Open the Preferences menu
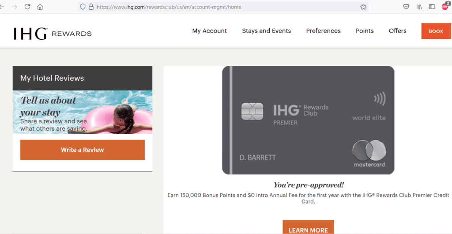Image resolution: width=452 pixels, height=234 pixels. click(x=323, y=31)
